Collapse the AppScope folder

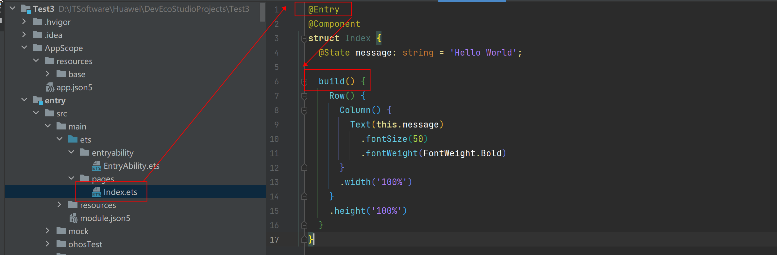coord(24,47)
